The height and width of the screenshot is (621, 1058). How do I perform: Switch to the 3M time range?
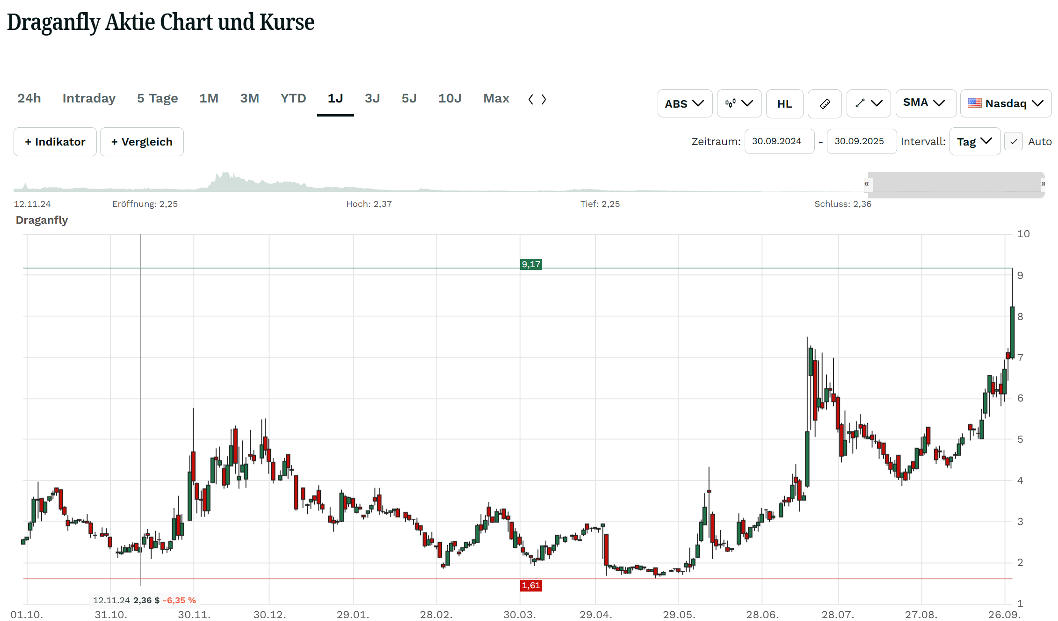click(x=249, y=98)
